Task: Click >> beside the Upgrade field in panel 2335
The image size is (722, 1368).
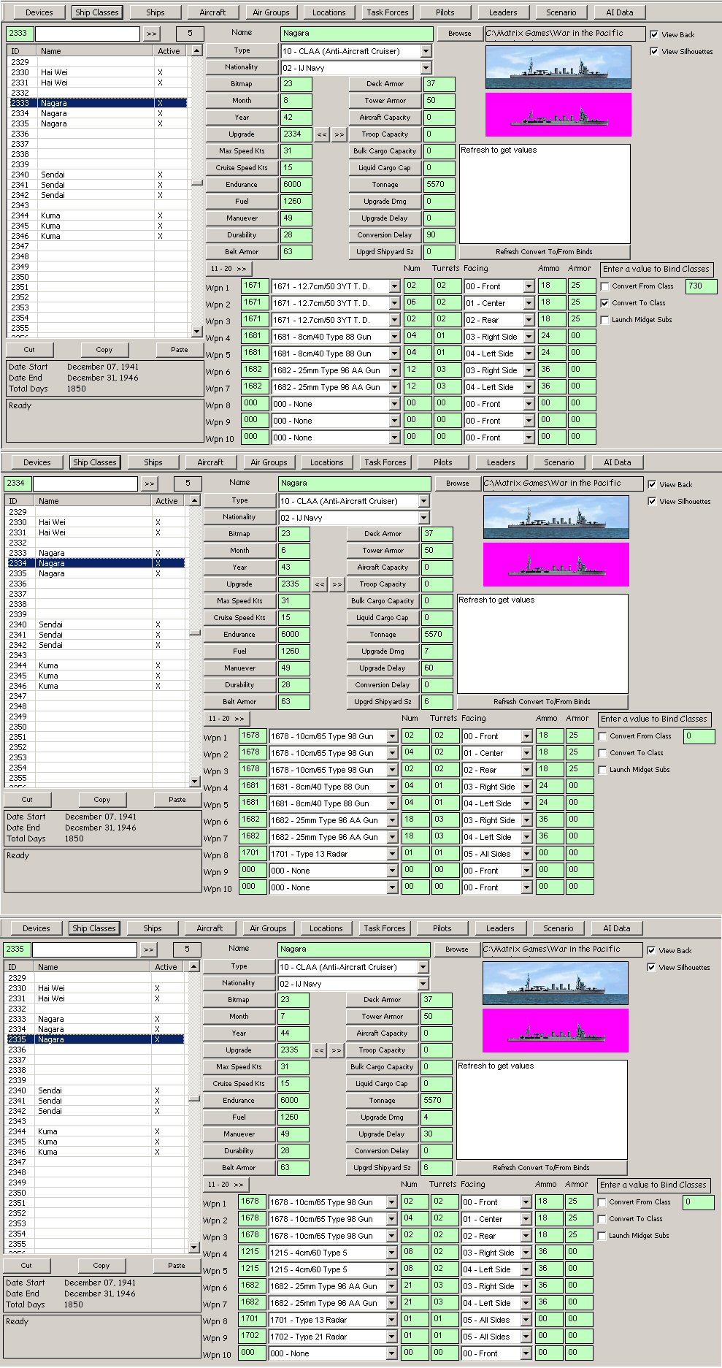Action: coord(336,1050)
